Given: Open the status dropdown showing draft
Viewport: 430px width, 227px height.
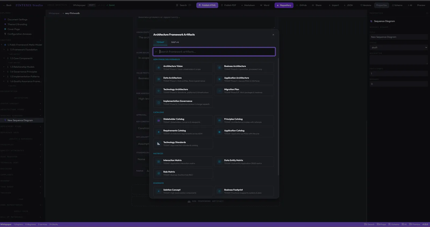Looking at the screenshot, I should [399, 48].
